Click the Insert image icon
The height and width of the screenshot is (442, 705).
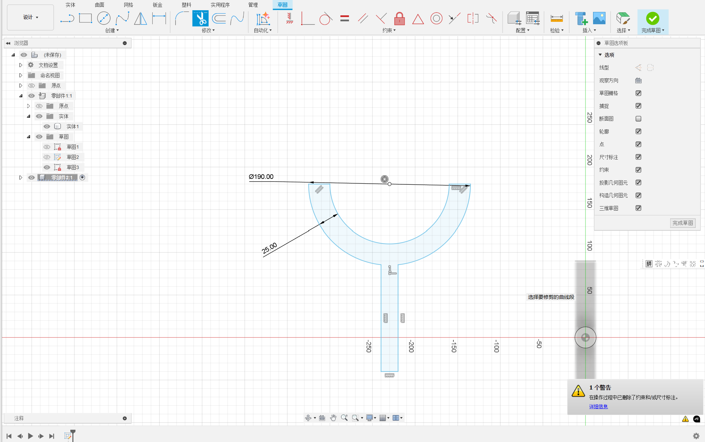[599, 18]
